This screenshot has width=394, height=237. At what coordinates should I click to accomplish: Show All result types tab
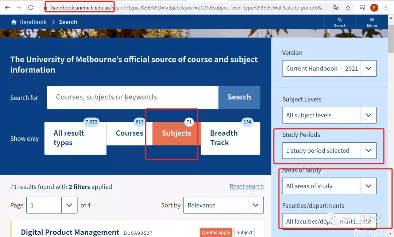pyautogui.click(x=76, y=138)
